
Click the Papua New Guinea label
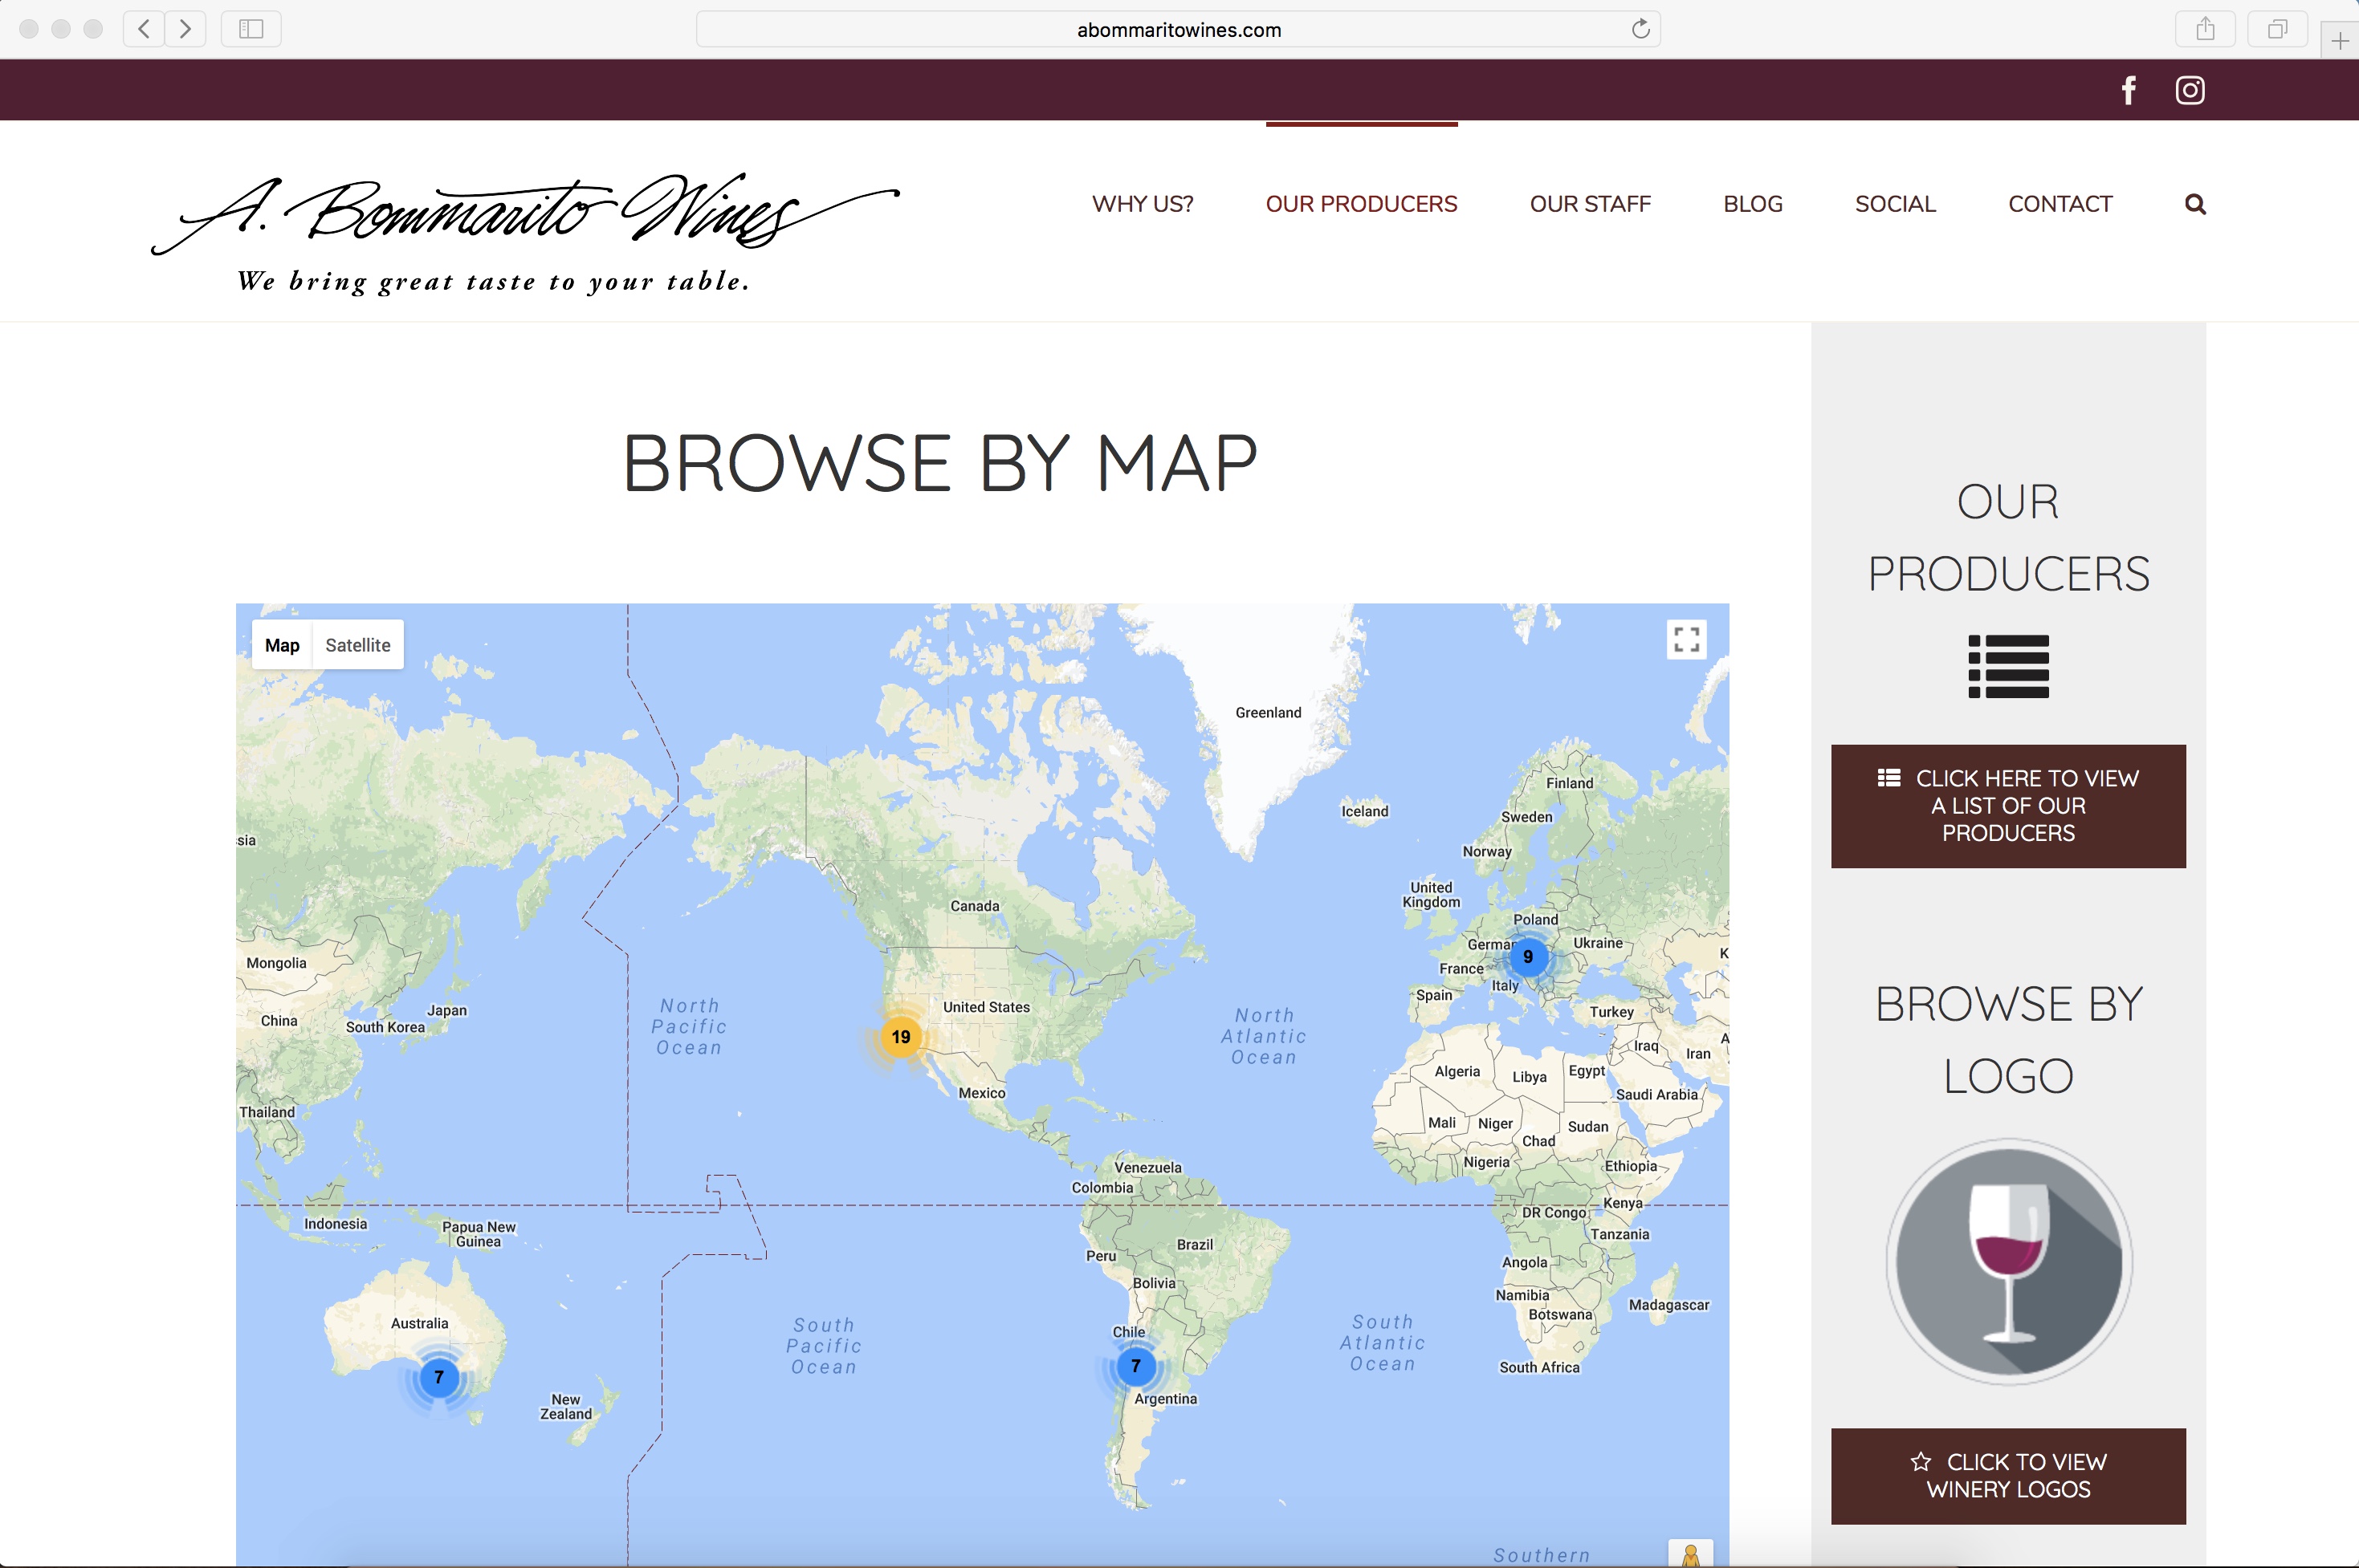coord(479,1234)
